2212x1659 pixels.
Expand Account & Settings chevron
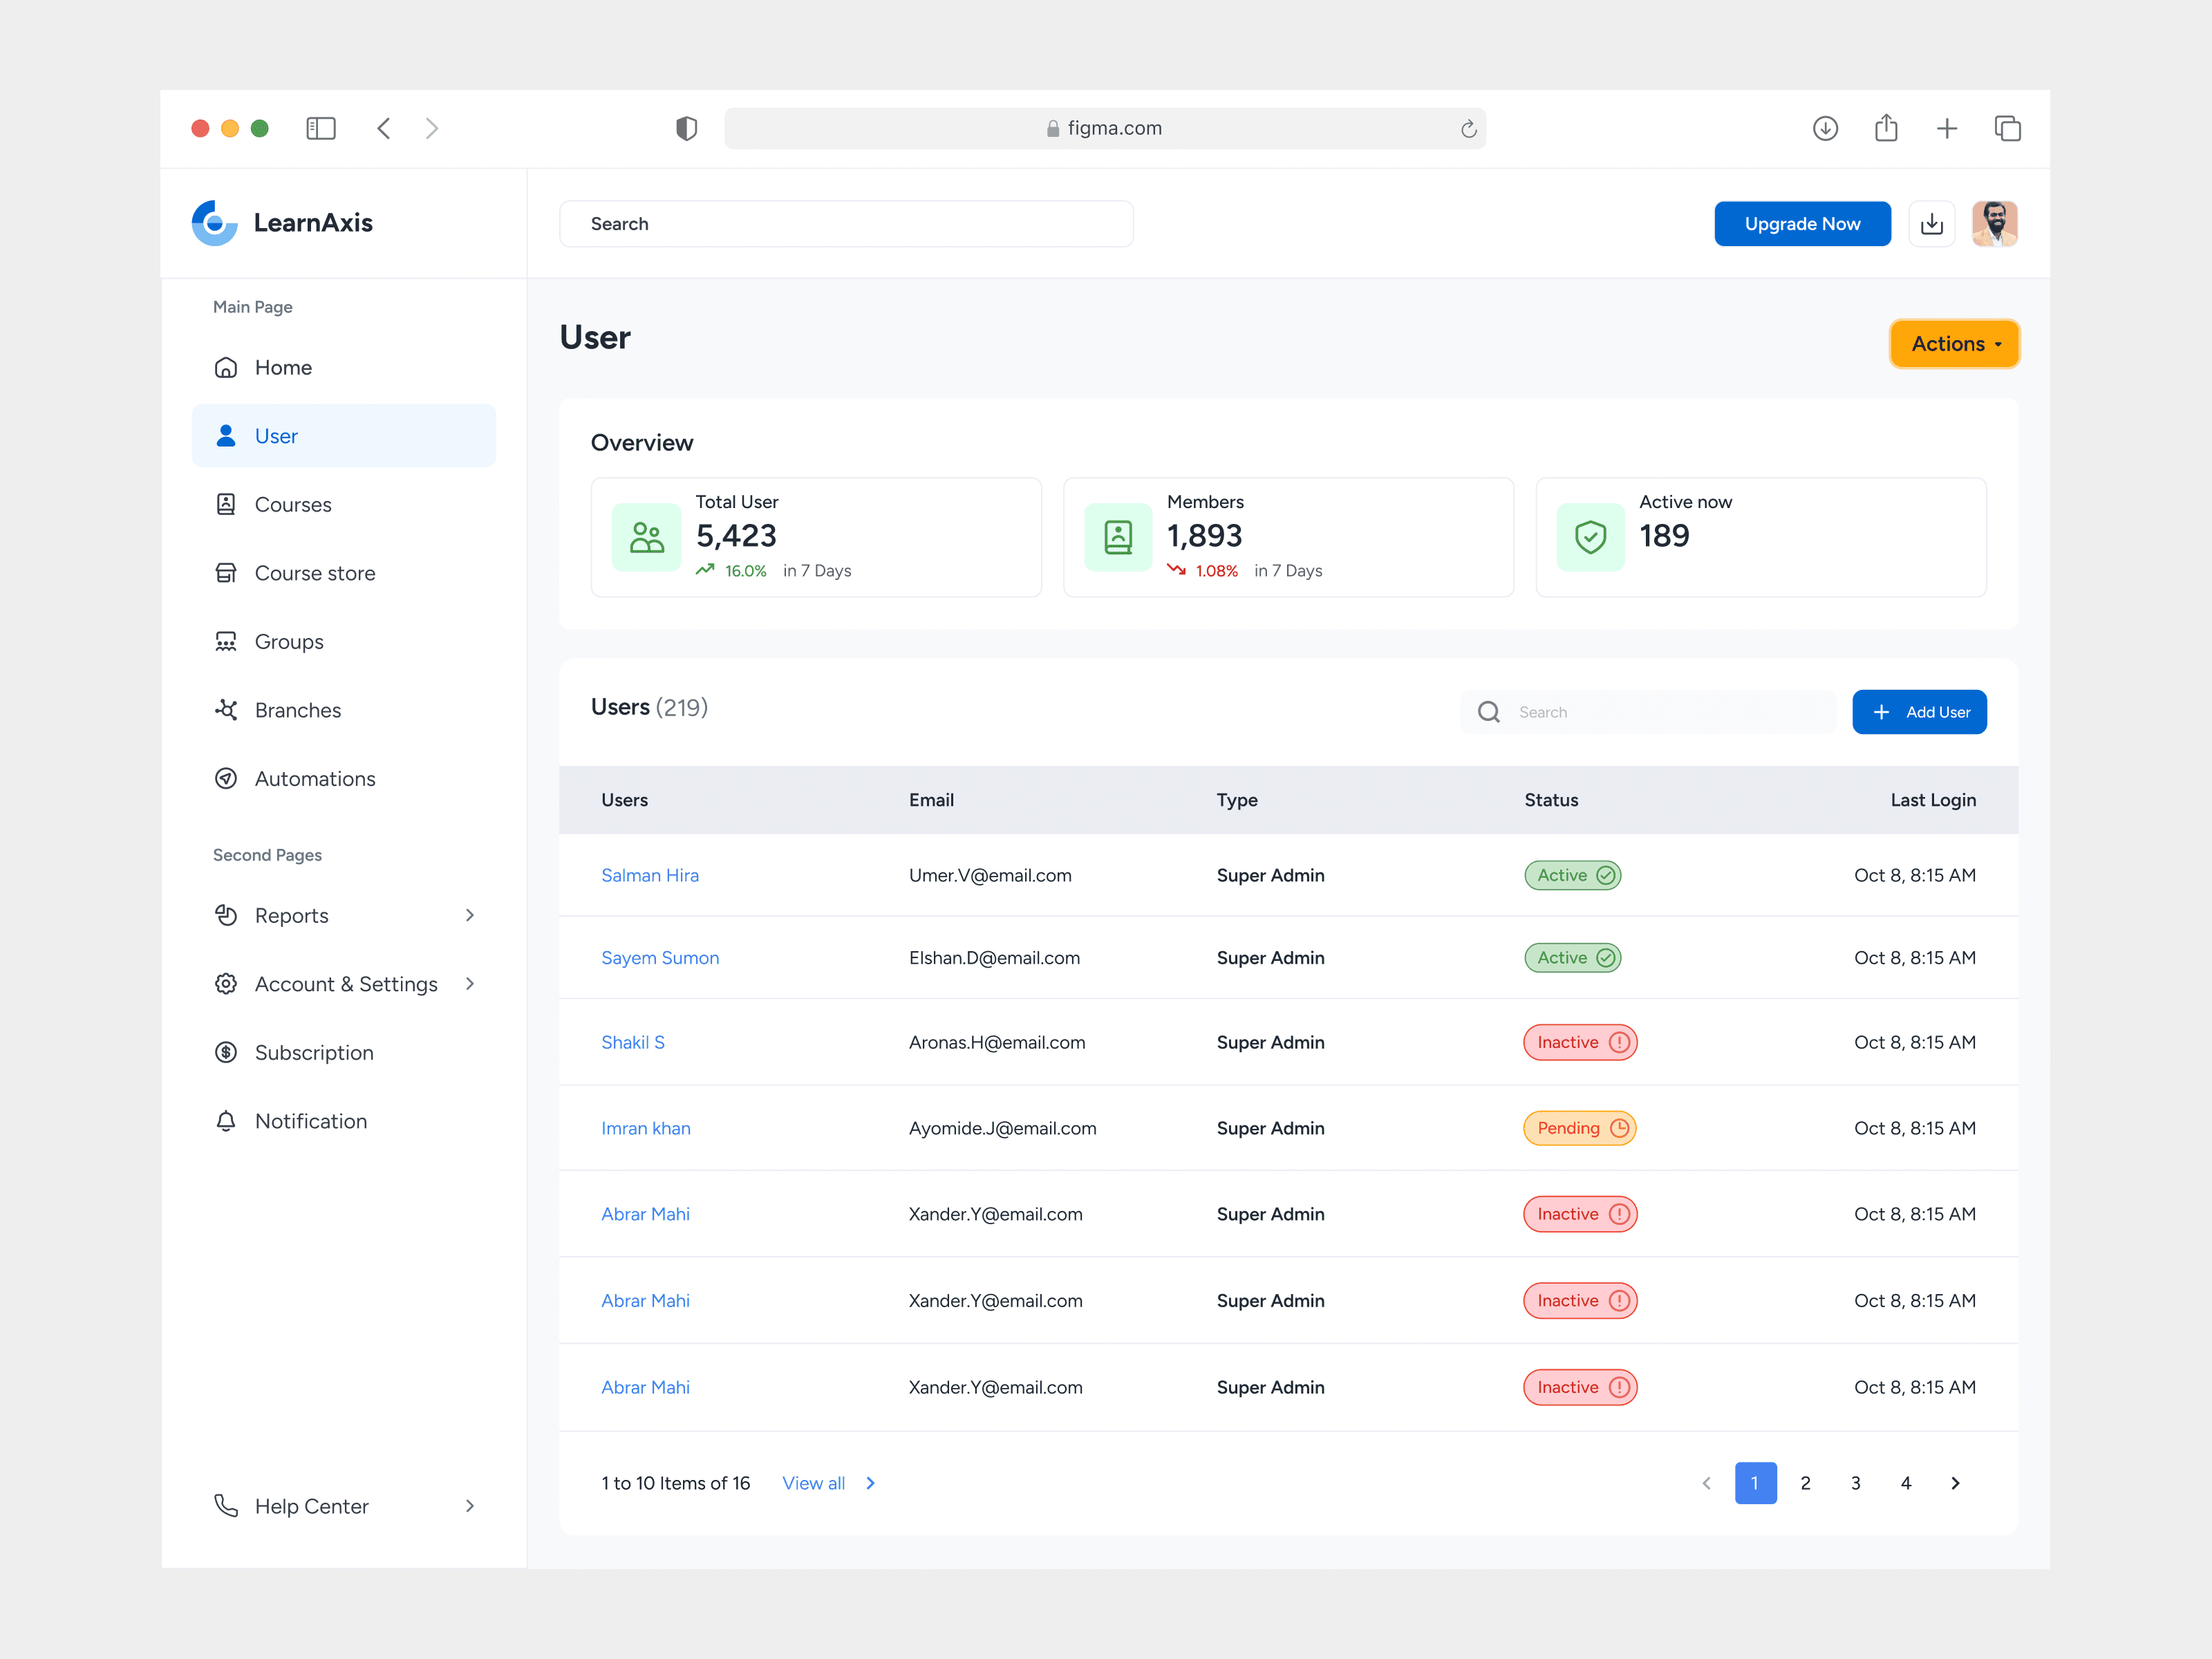point(470,984)
